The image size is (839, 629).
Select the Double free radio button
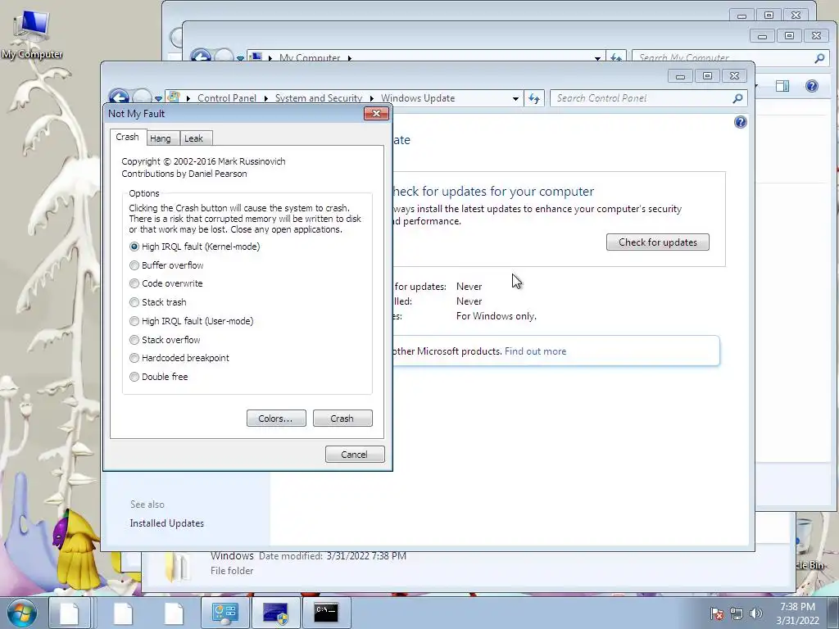click(159, 377)
